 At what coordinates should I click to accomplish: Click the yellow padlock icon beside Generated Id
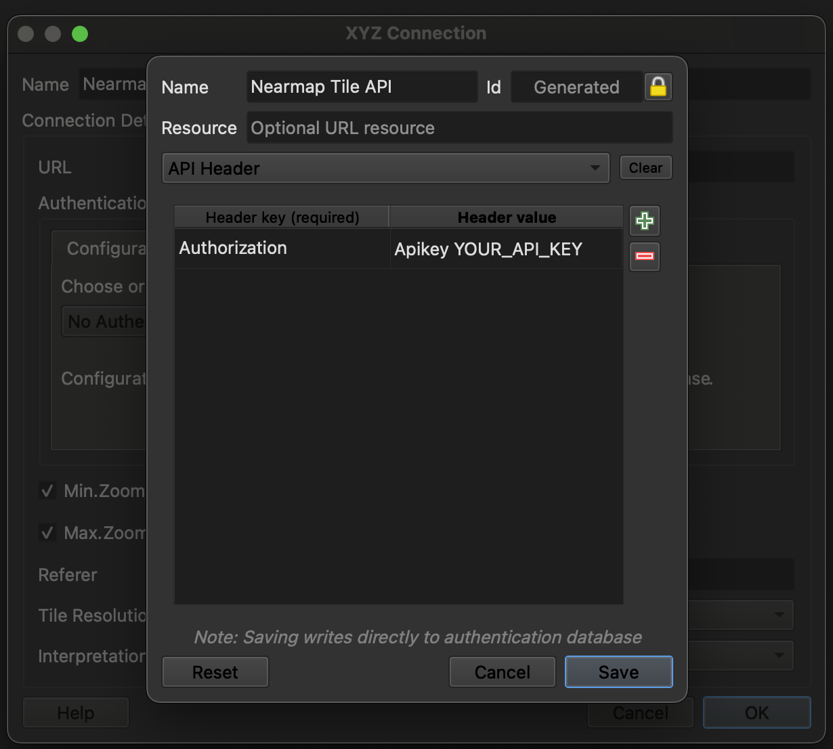pyautogui.click(x=658, y=87)
